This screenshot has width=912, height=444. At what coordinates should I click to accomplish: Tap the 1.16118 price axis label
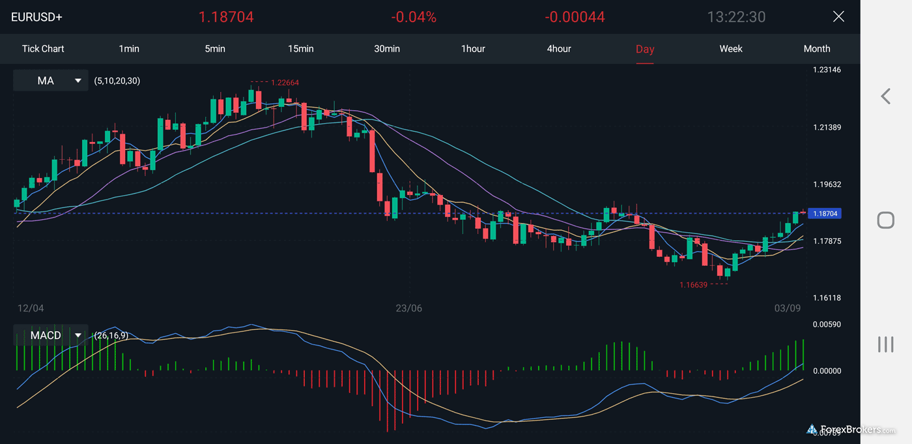(827, 298)
